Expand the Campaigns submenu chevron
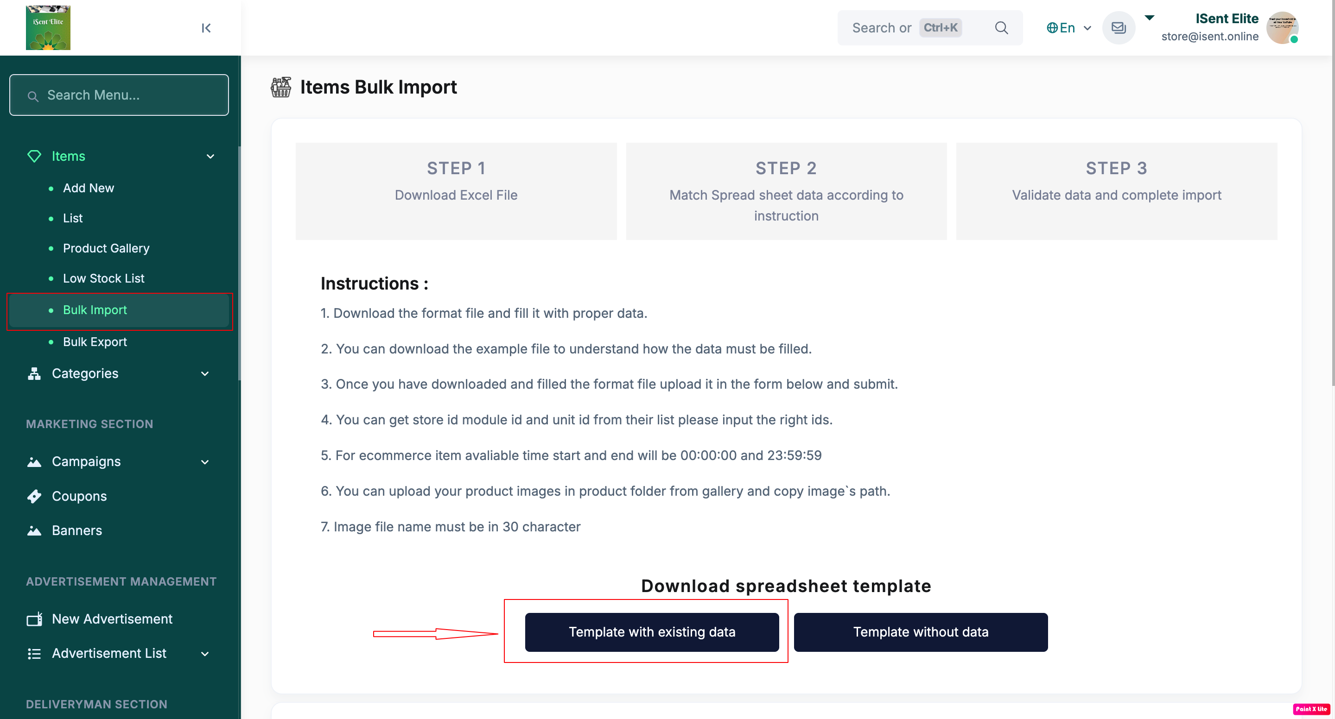Image resolution: width=1335 pixels, height=719 pixels. click(x=205, y=461)
